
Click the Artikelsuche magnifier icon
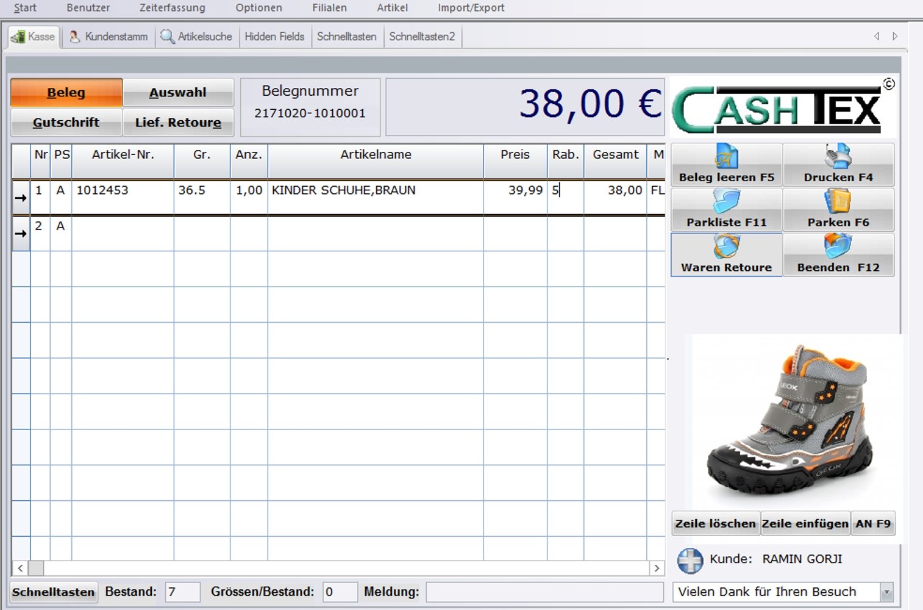pos(167,37)
